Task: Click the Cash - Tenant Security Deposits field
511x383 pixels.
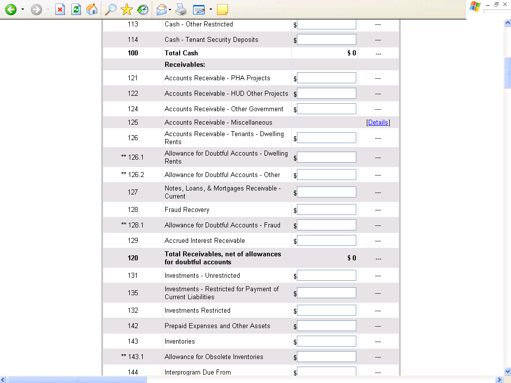Action: (326, 40)
